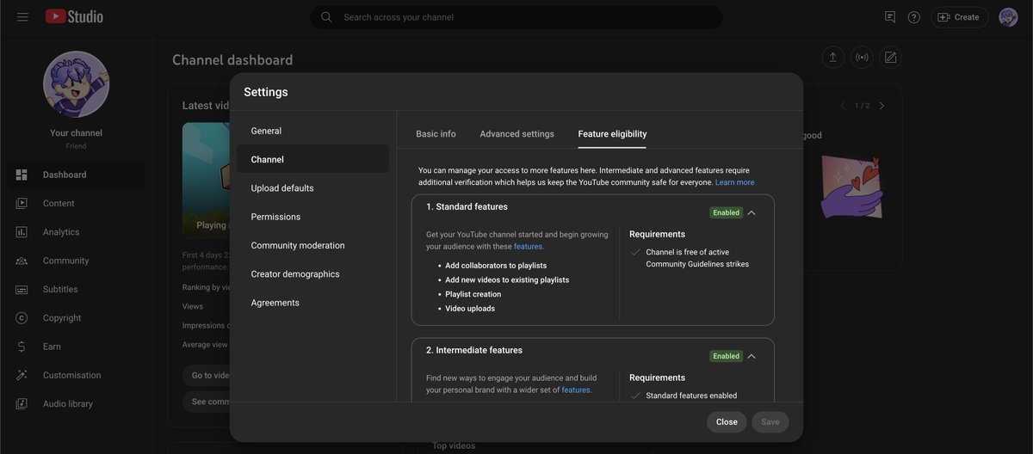Click the Create button
1033x454 pixels.
pos(959,17)
